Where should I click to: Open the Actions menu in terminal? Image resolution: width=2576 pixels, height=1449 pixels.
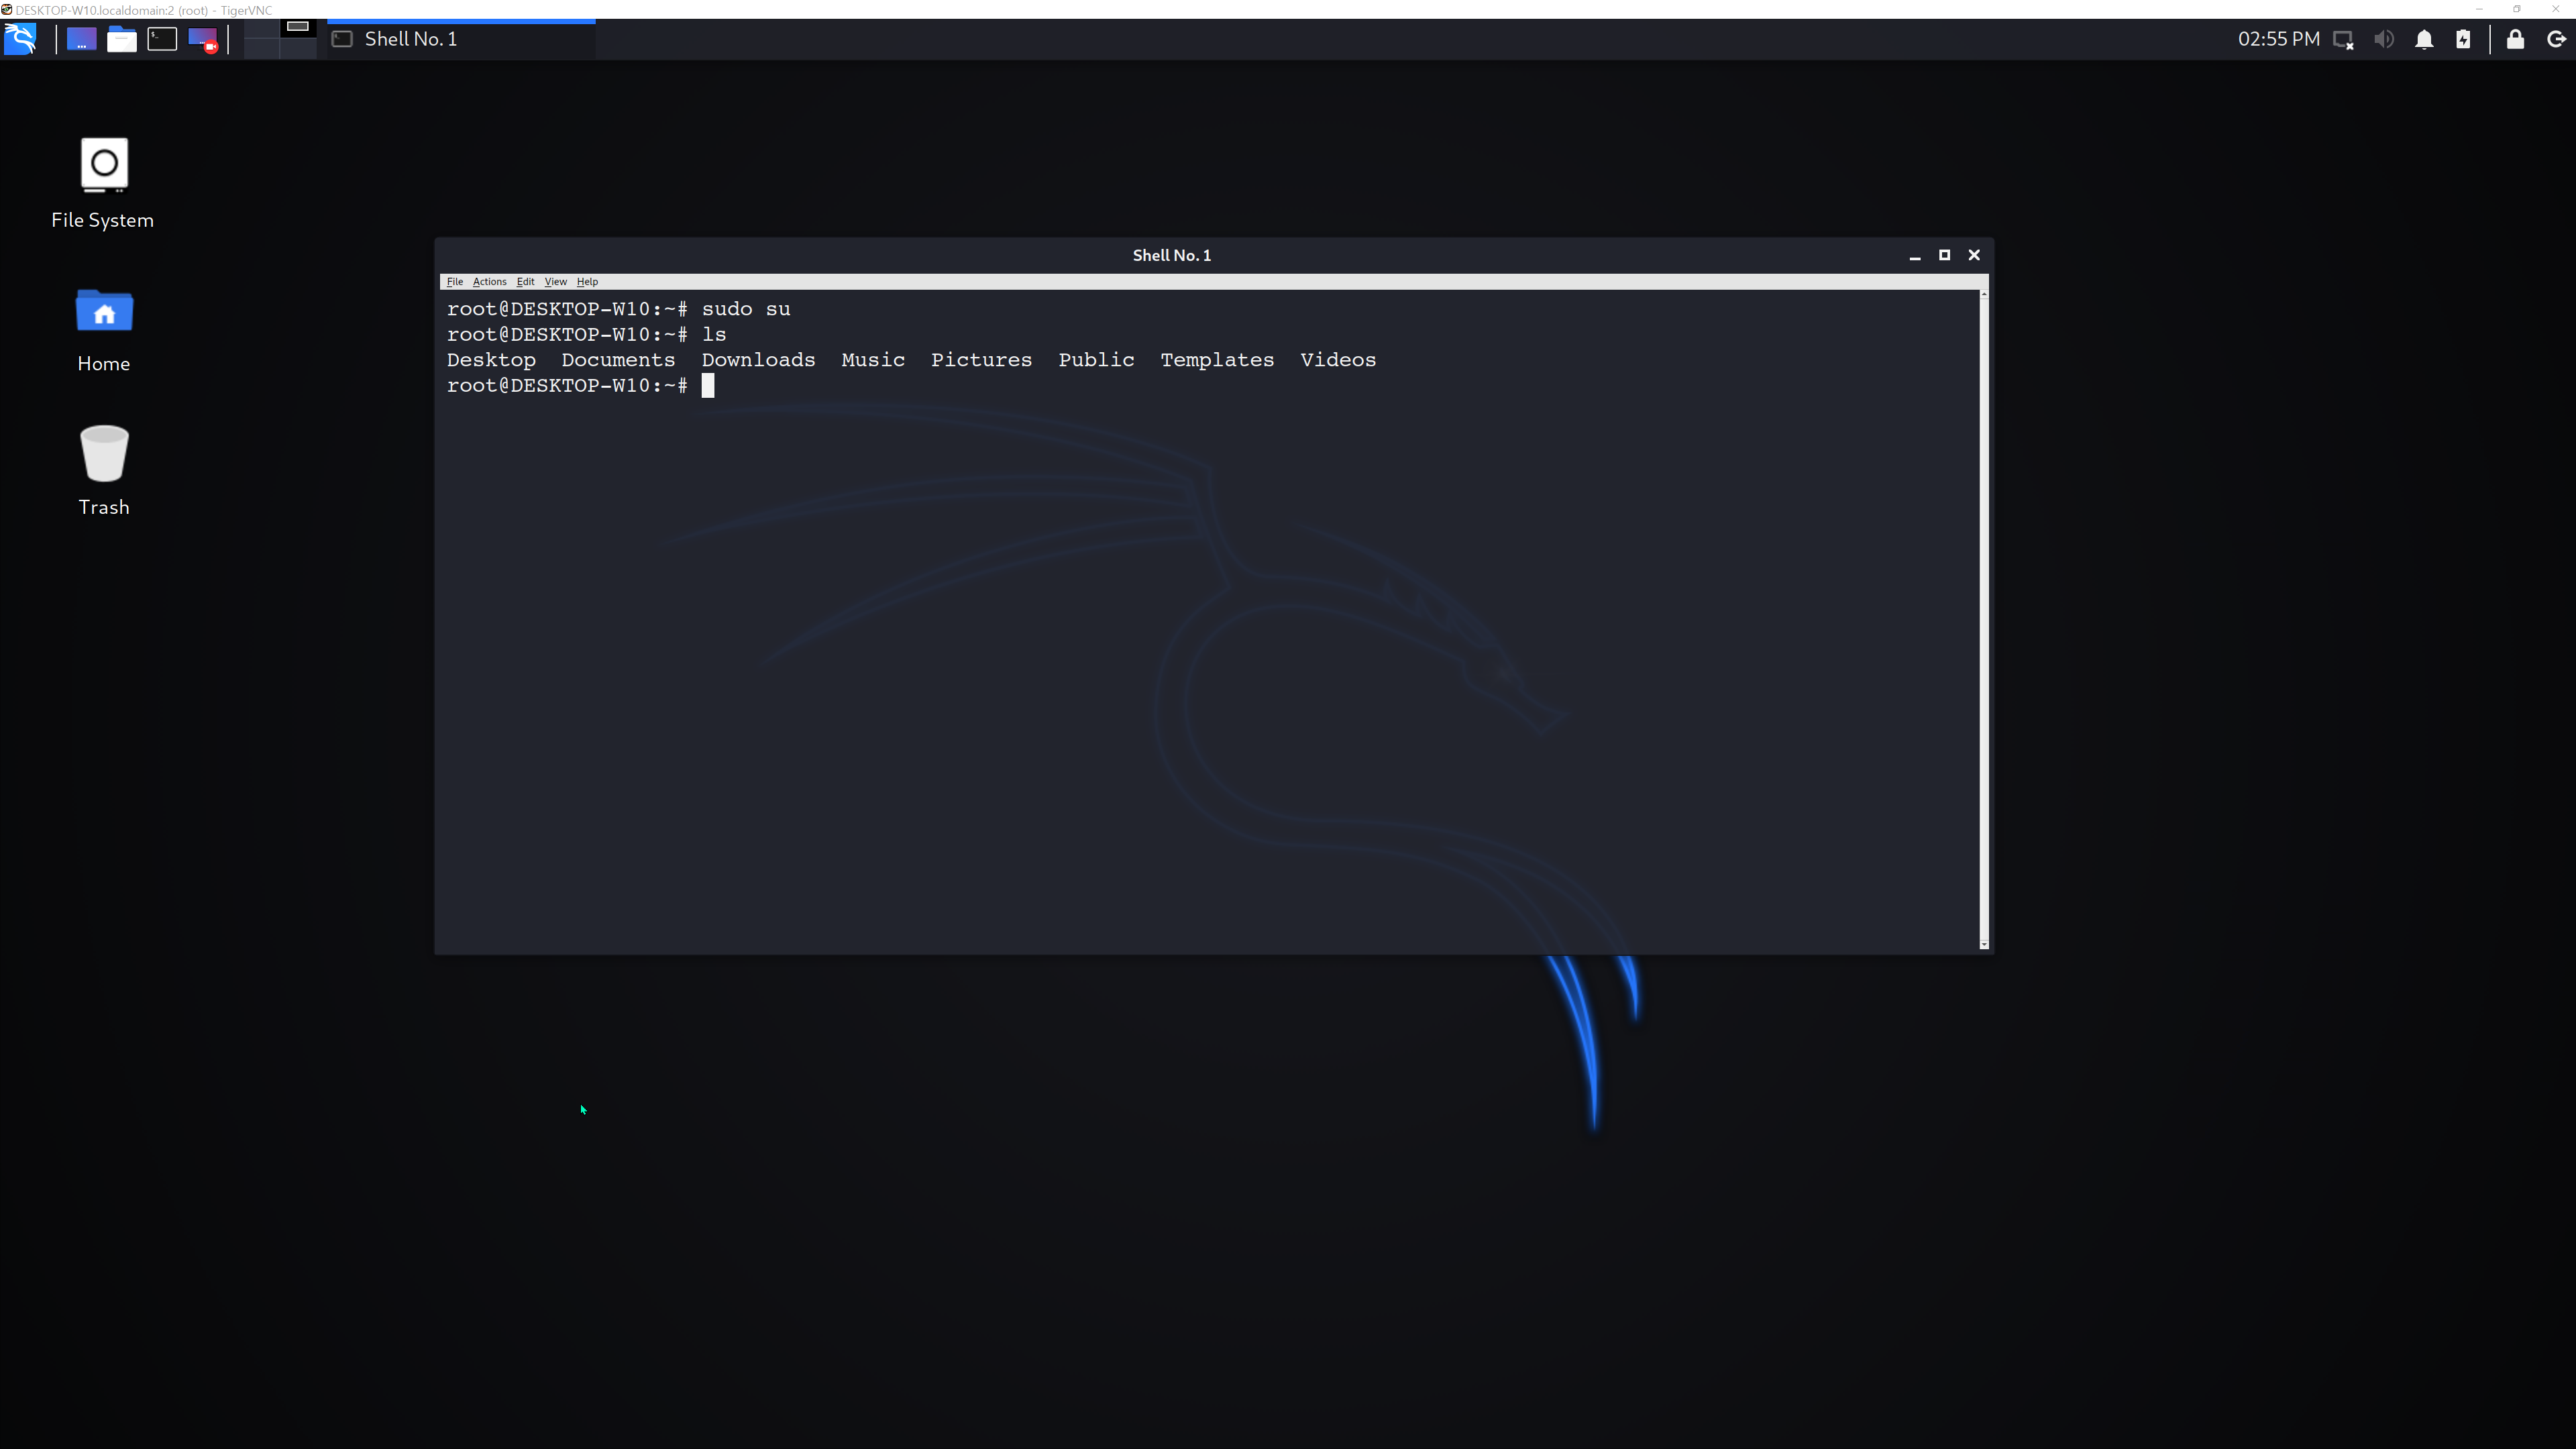489,281
